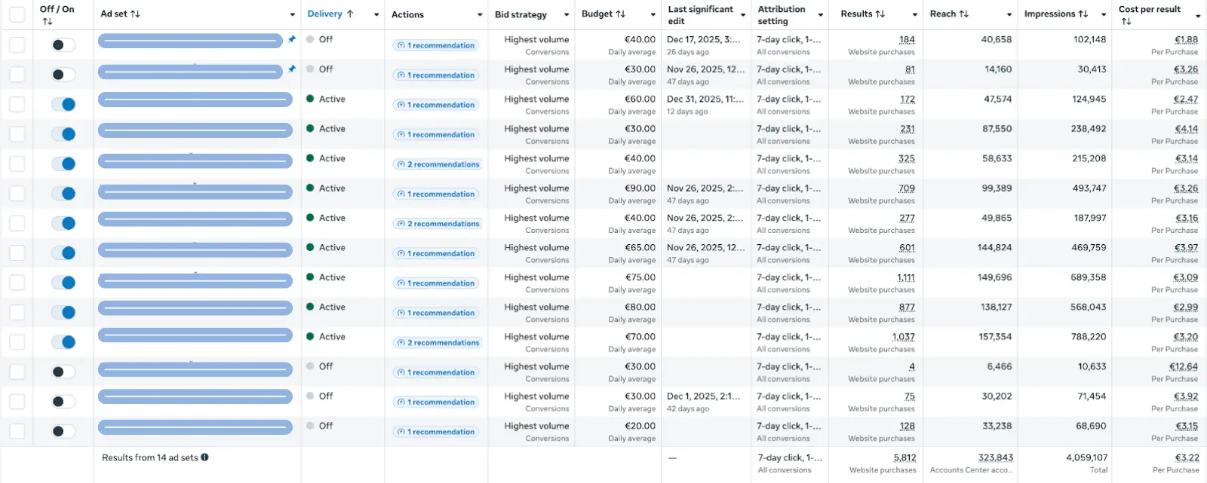This screenshot has height=483, width=1207.
Task: Click the sort arrows next to Ad set header
Action: [x=136, y=14]
